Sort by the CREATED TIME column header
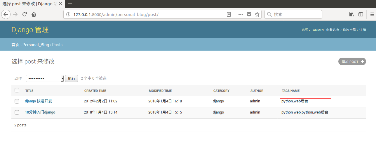376x158 pixels. pyautogui.click(x=95, y=91)
